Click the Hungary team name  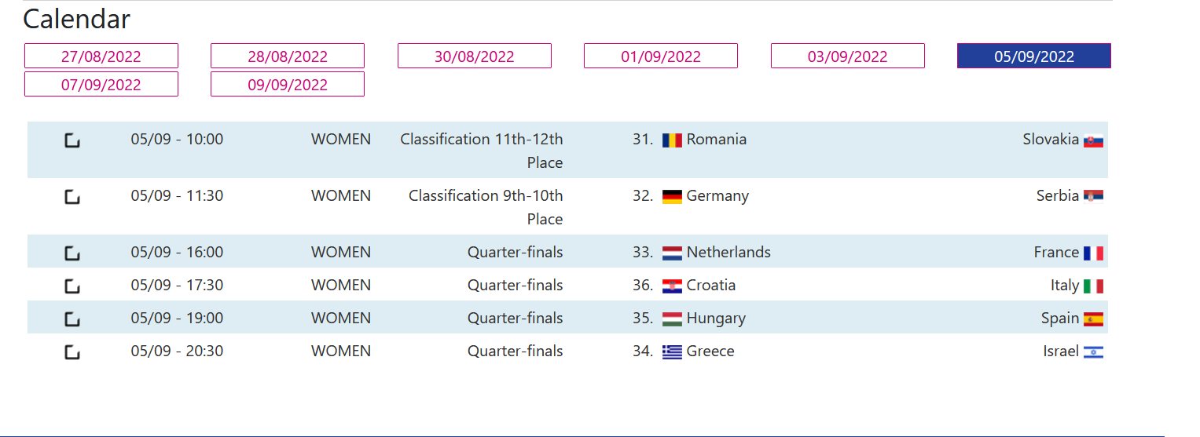click(x=716, y=319)
